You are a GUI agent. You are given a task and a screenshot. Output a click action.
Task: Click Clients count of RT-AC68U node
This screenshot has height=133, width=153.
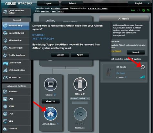[x=125, y=77]
